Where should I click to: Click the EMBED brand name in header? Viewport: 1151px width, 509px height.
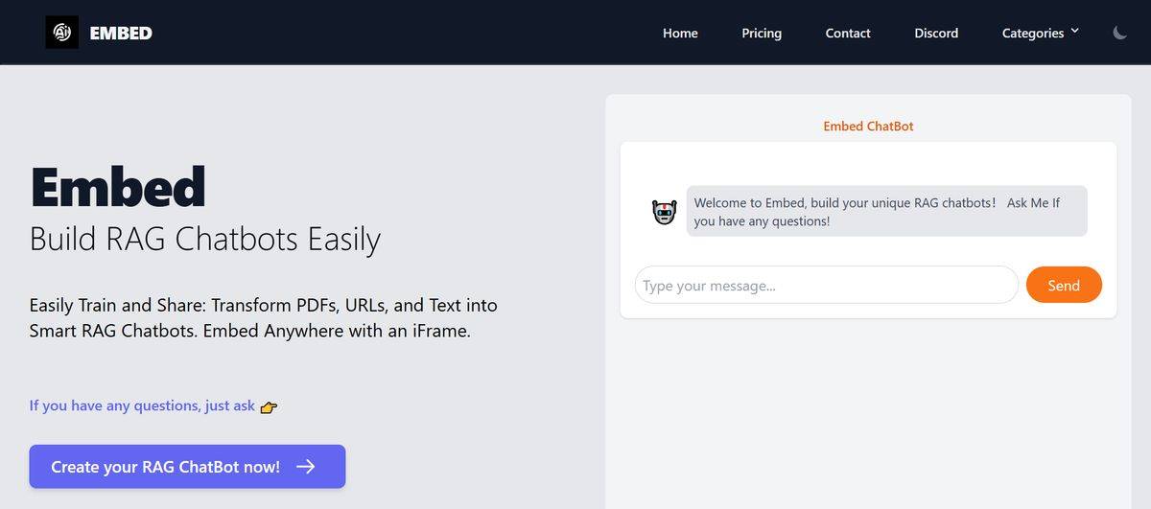(x=121, y=34)
